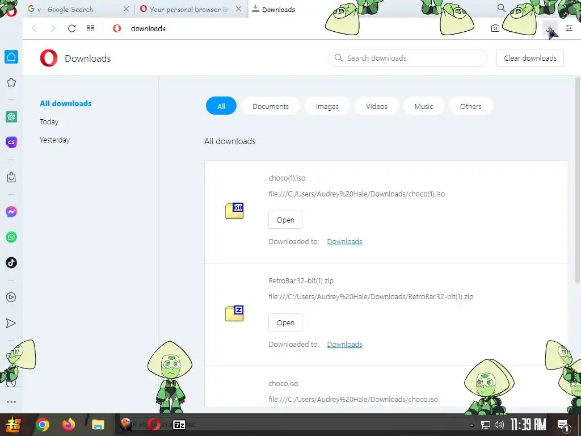
Task: Open Firefox from the taskbar
Action: 69,425
